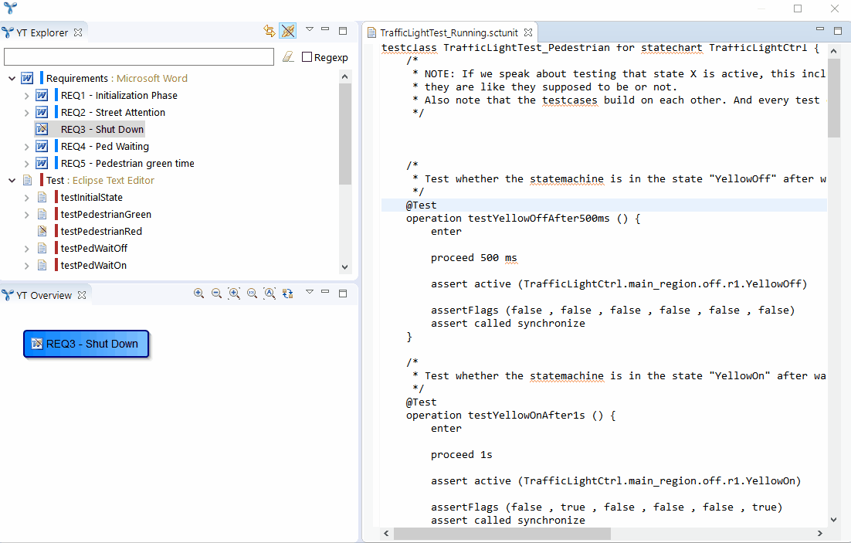Expand REQ2 - Street Attention

click(26, 113)
